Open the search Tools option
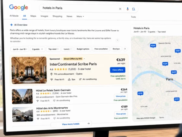Screen dimensions: 182x137 click(x=133, y=17)
